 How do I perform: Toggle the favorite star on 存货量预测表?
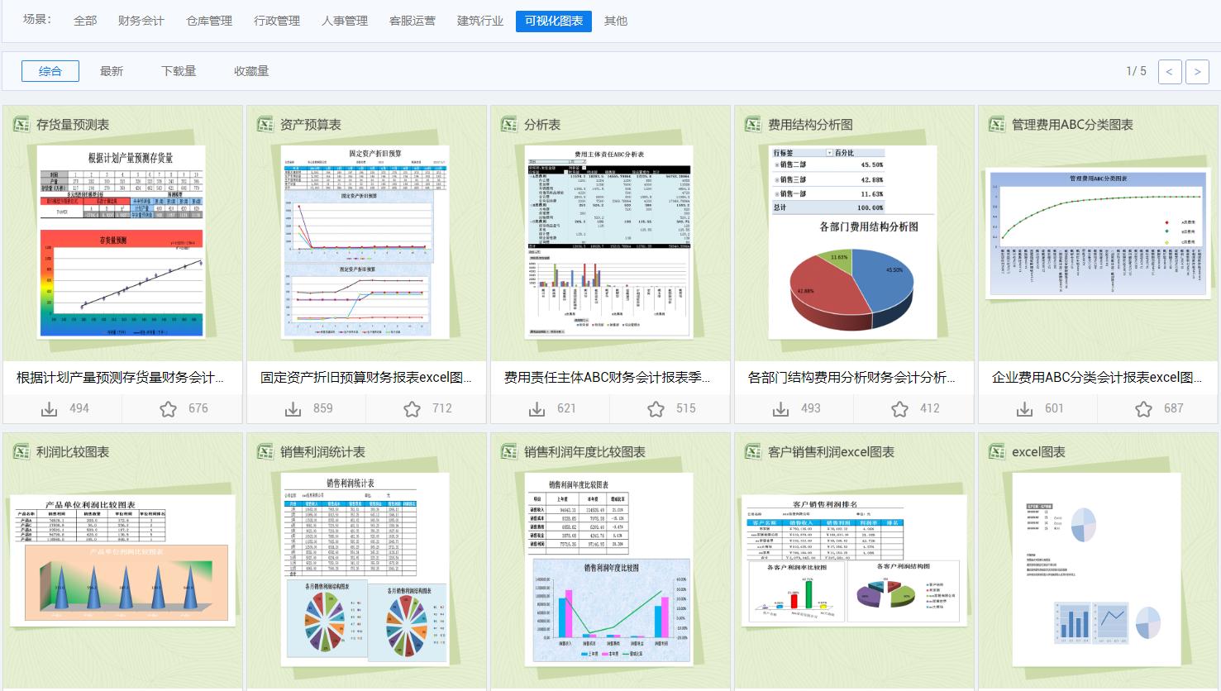coord(169,407)
